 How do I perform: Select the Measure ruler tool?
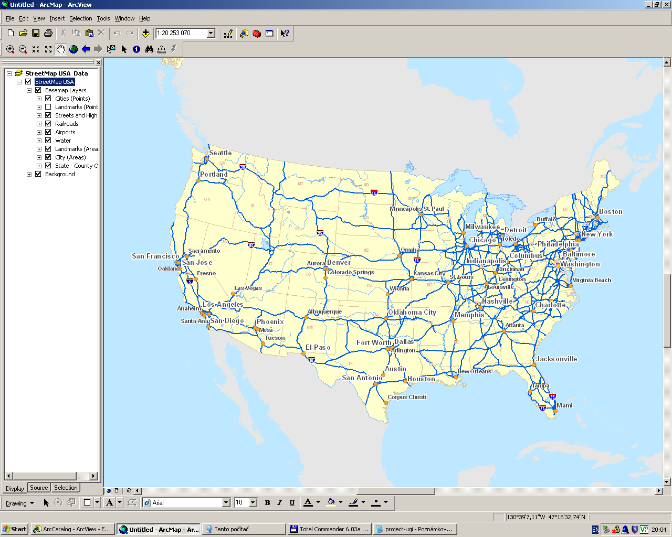click(x=162, y=49)
